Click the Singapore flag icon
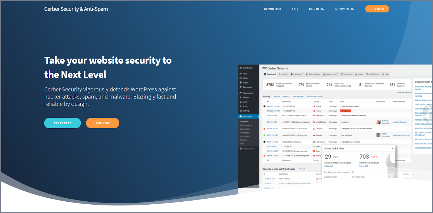The image size is (433, 213). (314, 116)
